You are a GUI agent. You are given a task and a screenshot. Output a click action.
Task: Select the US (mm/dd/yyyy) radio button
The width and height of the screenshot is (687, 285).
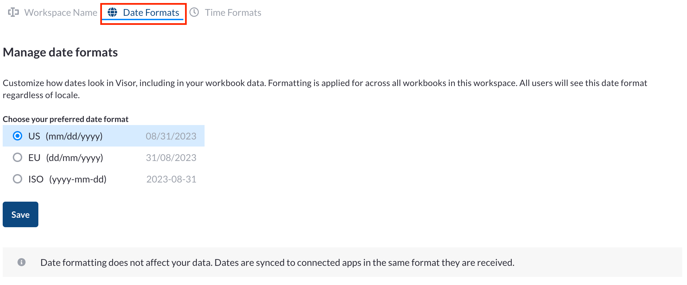click(x=17, y=136)
